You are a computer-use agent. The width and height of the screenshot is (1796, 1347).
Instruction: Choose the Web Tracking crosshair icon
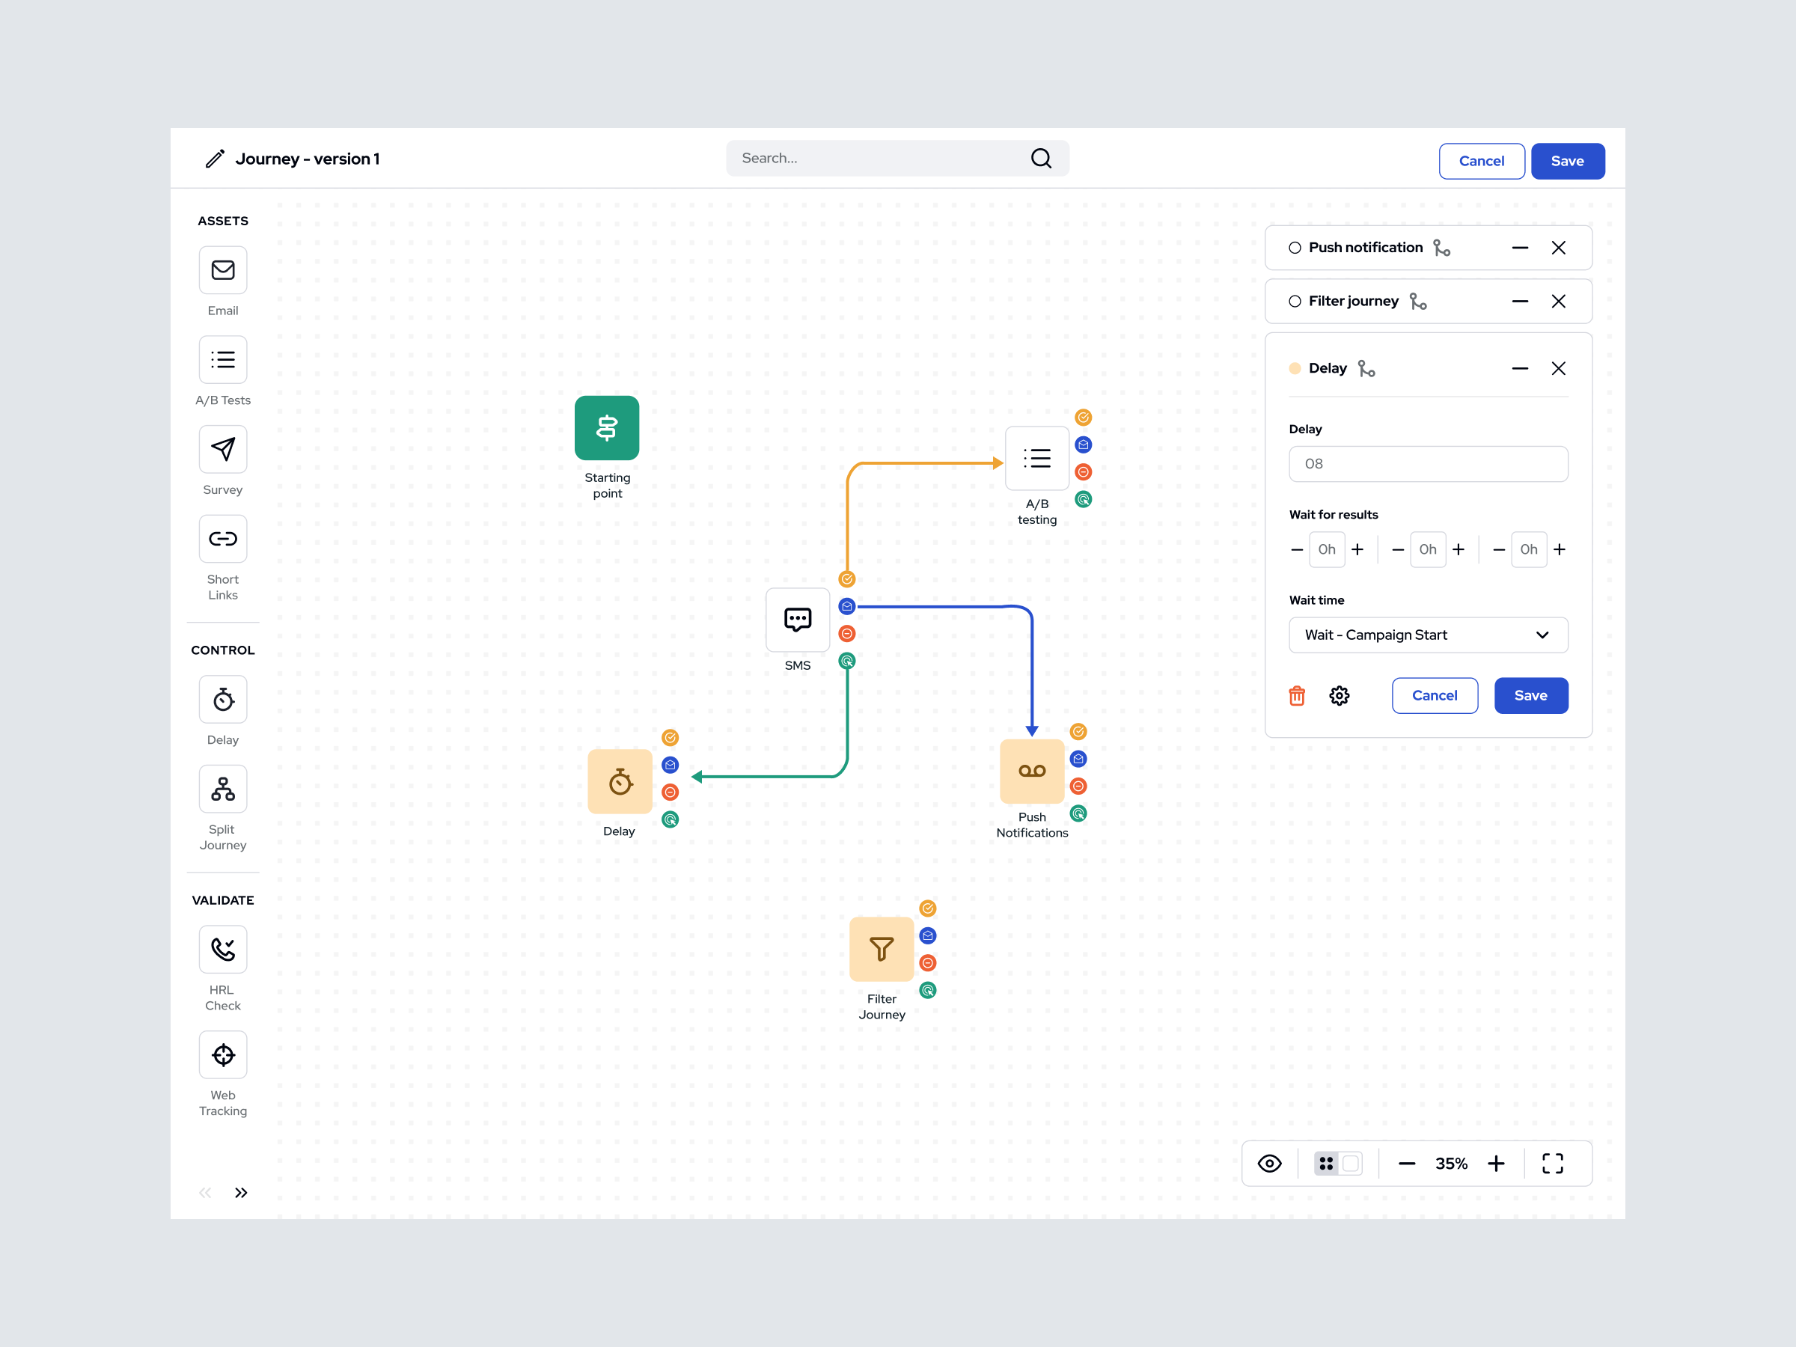(x=222, y=1054)
